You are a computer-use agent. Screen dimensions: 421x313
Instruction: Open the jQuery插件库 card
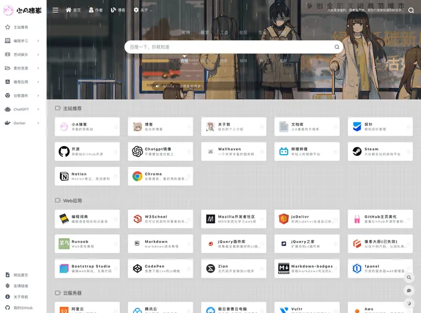(234, 243)
